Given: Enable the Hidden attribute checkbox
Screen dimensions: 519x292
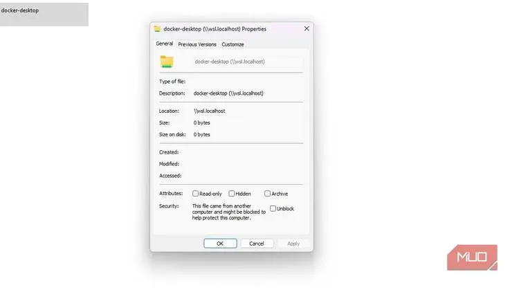Looking at the screenshot, I should 232,193.
